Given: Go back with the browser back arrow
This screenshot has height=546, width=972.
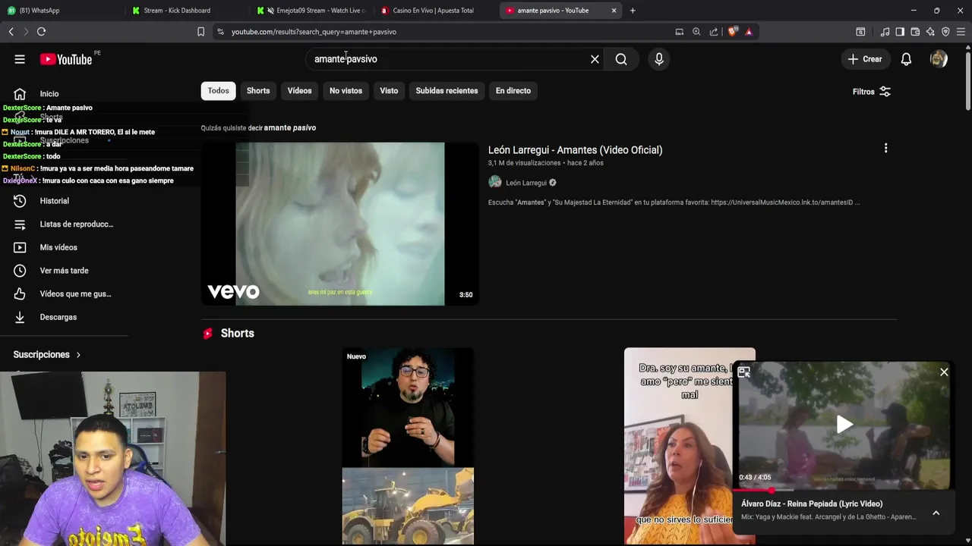Looking at the screenshot, I should (11, 32).
